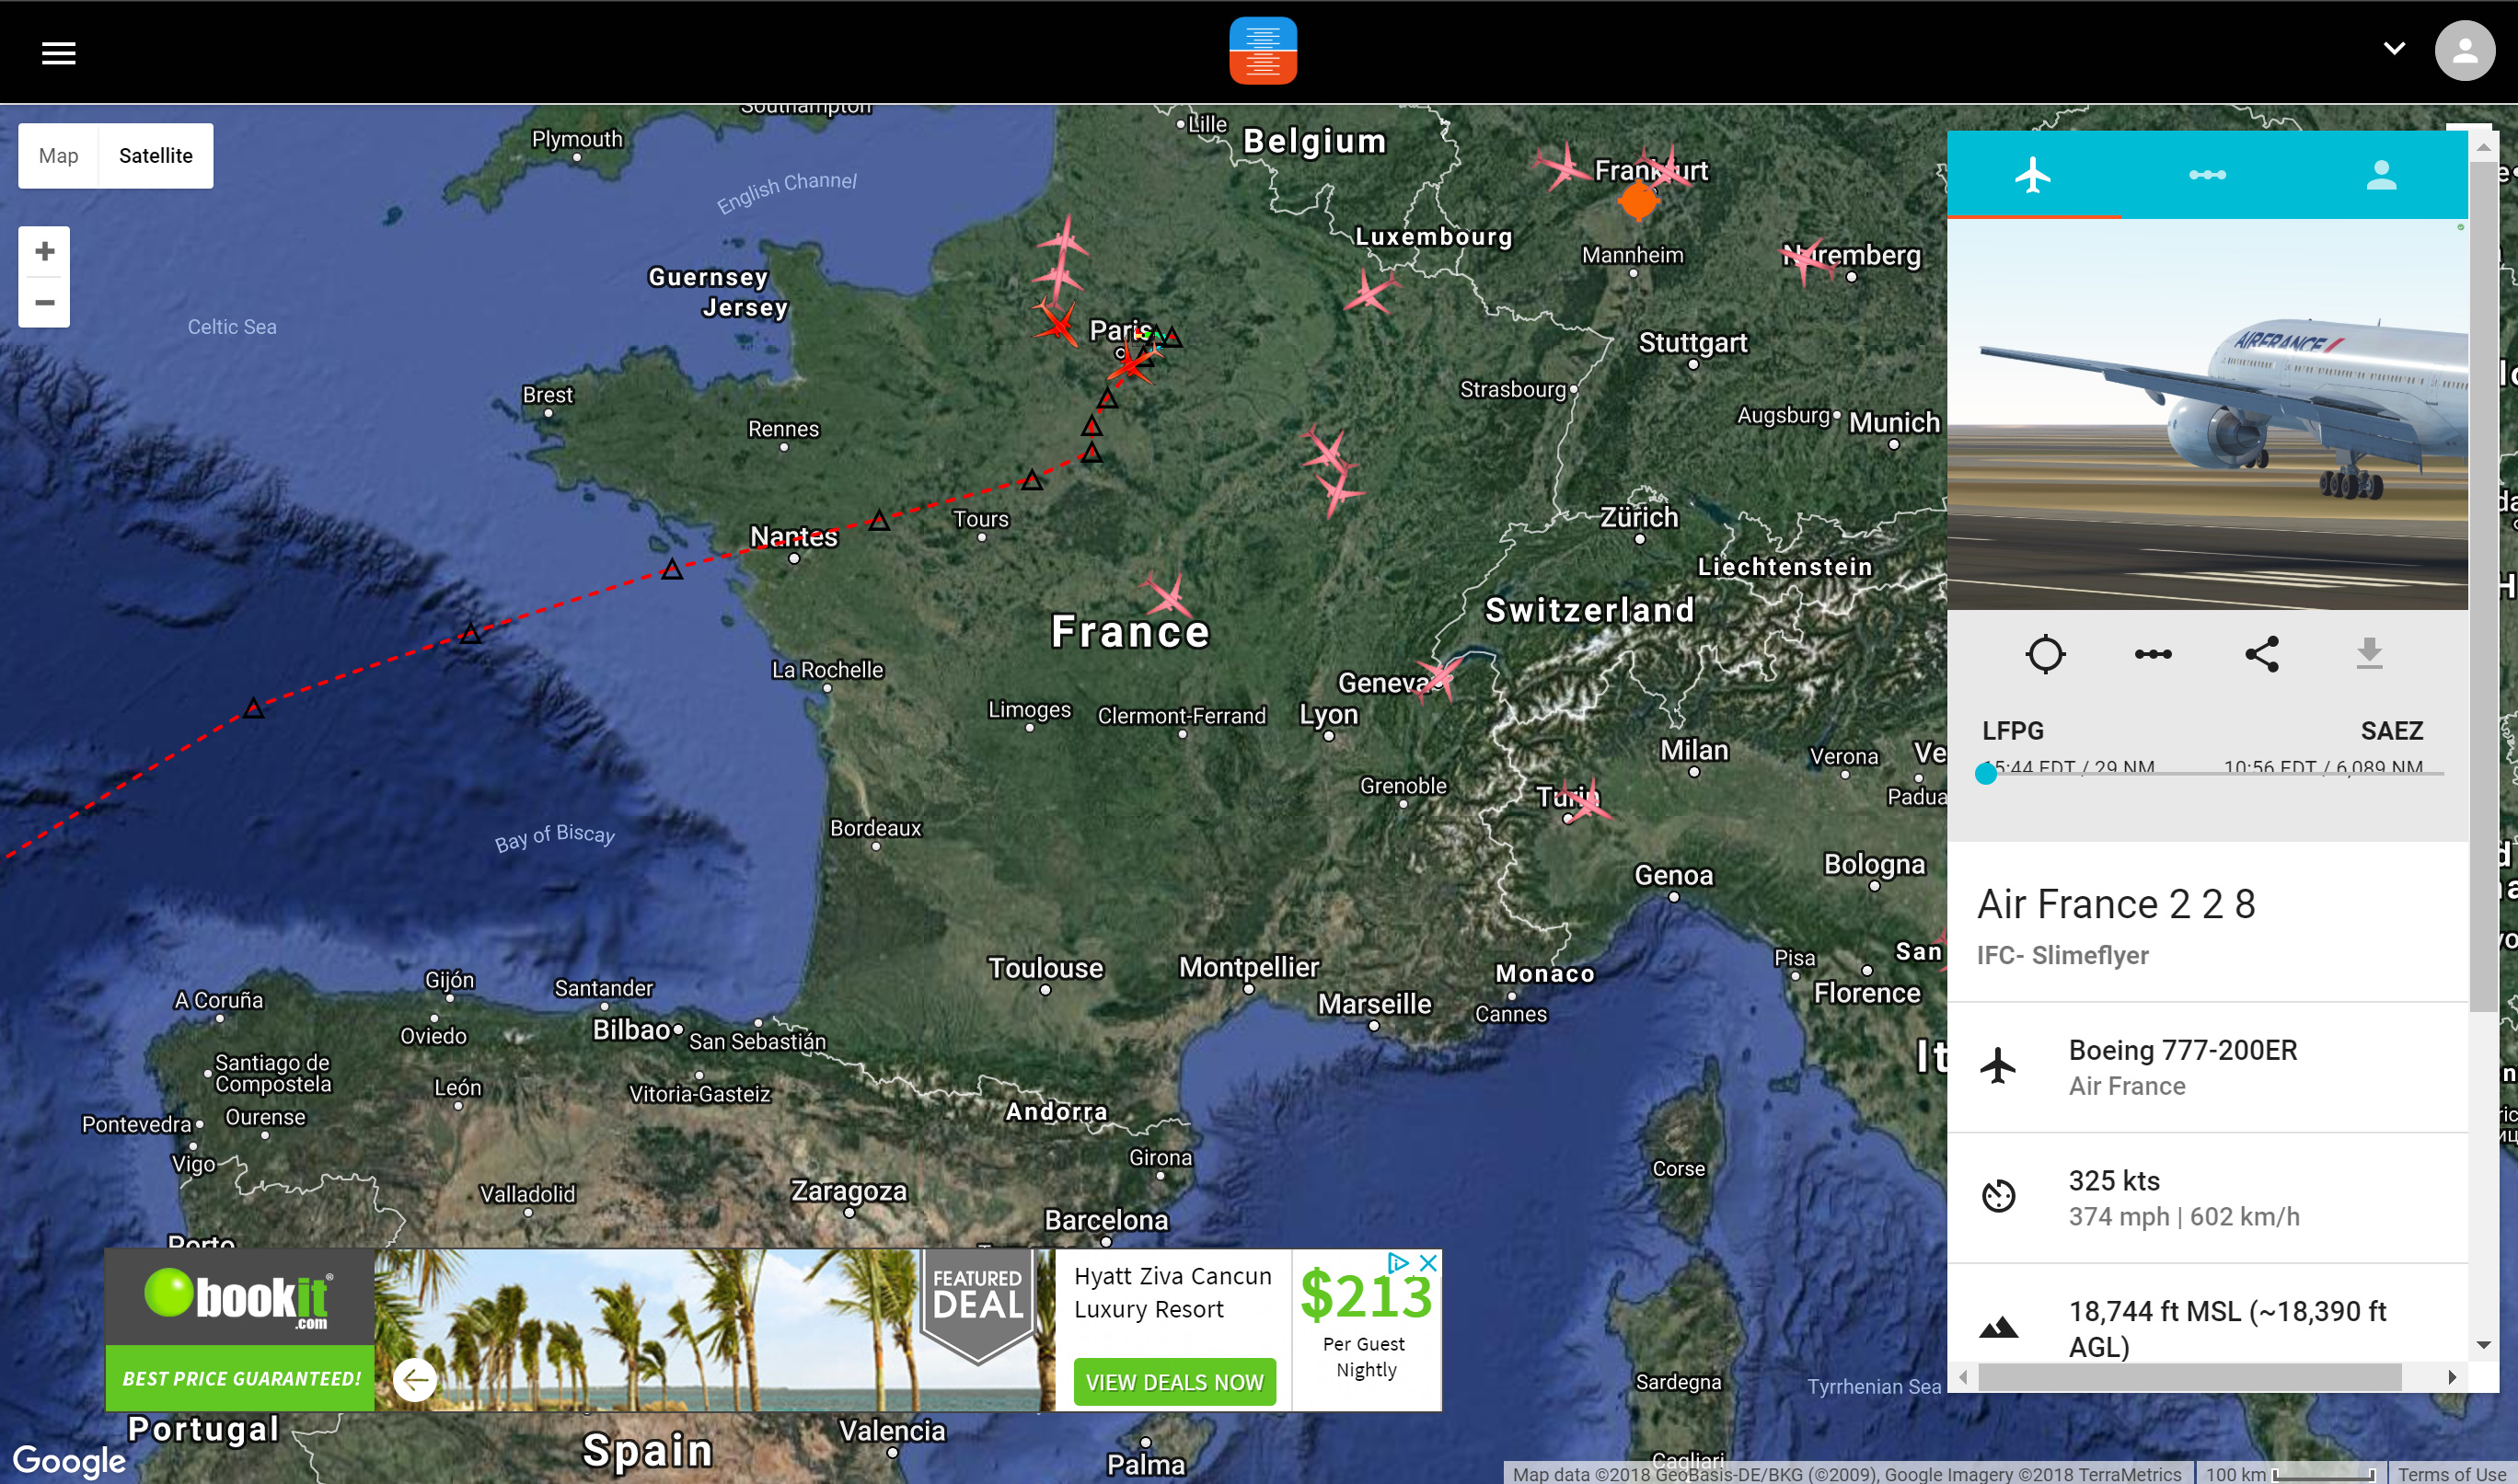This screenshot has width=2518, height=1484.
Task: Open the hamburger menu
Action: point(58,53)
